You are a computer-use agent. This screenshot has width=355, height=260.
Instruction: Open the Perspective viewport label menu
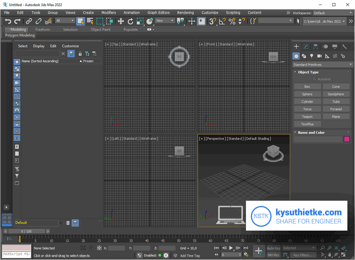[216, 138]
